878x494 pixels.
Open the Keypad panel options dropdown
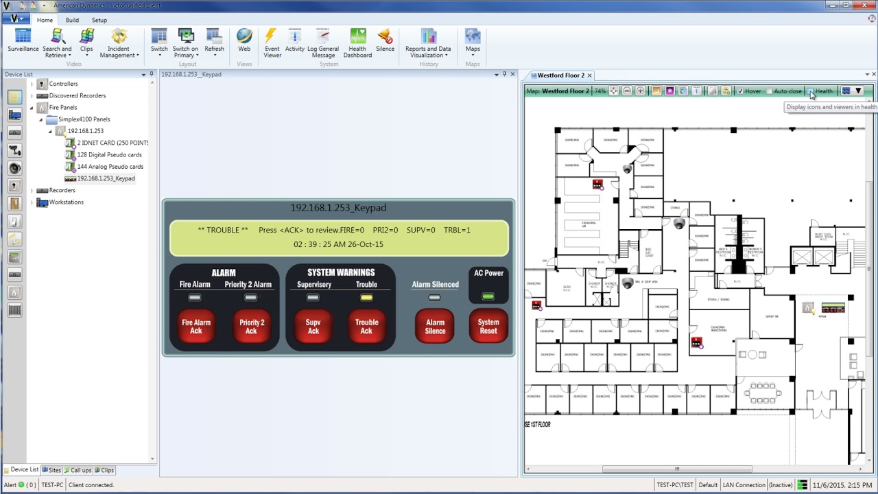497,74
